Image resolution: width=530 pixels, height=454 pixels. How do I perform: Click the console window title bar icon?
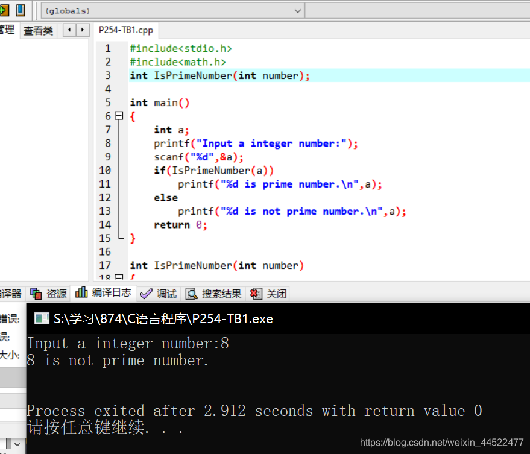pyautogui.click(x=42, y=318)
